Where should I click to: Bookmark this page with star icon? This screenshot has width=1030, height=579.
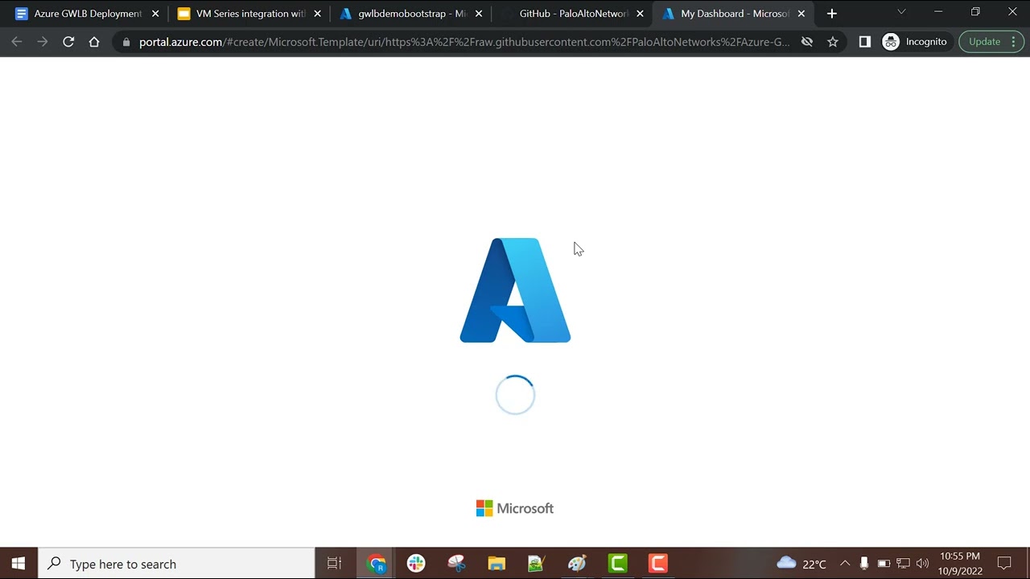point(833,42)
